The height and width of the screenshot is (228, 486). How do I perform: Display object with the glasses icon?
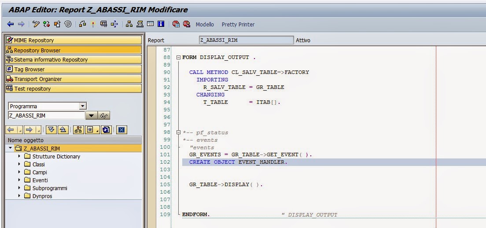[104, 116]
